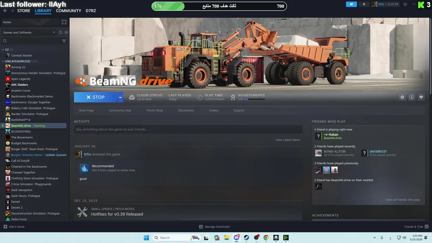Open recent activity clock filter icon
This screenshot has height=243, width=432.
click(61, 32)
